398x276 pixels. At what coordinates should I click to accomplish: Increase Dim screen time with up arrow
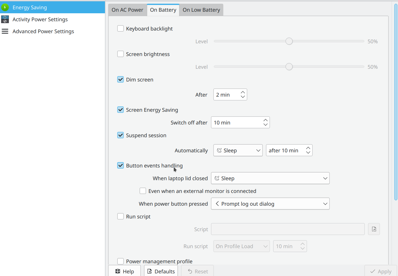(x=243, y=92)
